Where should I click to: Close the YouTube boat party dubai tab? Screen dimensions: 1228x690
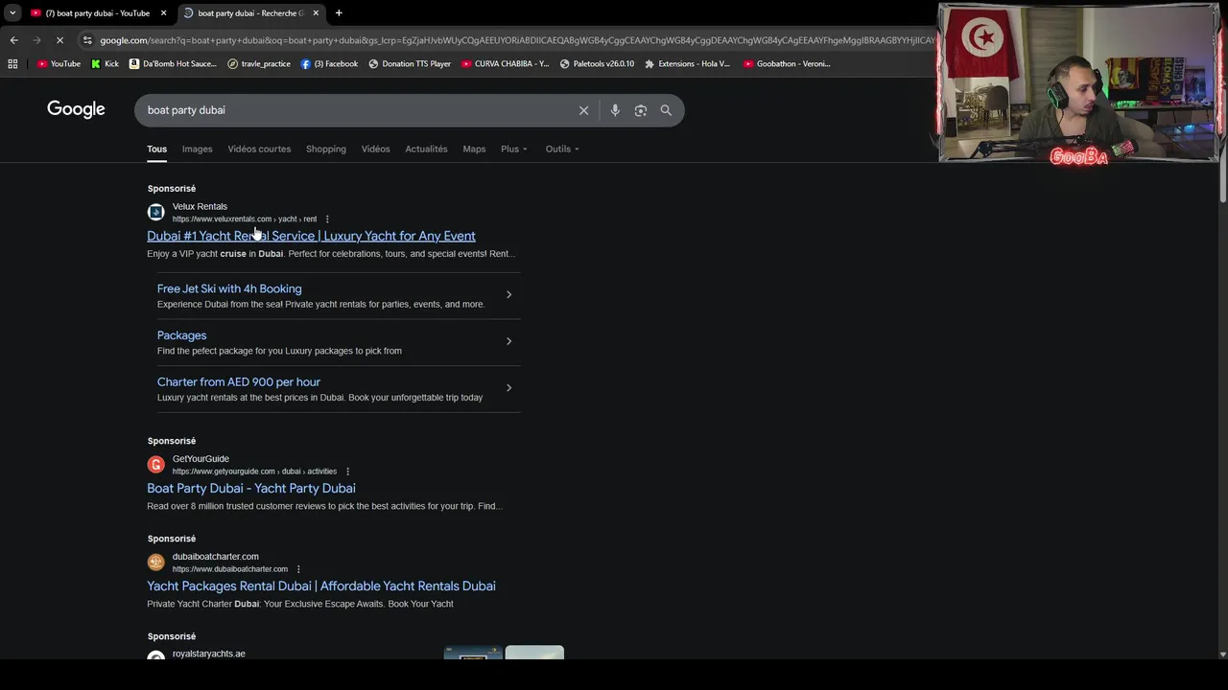(x=163, y=13)
